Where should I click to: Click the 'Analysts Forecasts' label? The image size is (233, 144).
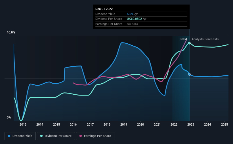click(x=205, y=39)
